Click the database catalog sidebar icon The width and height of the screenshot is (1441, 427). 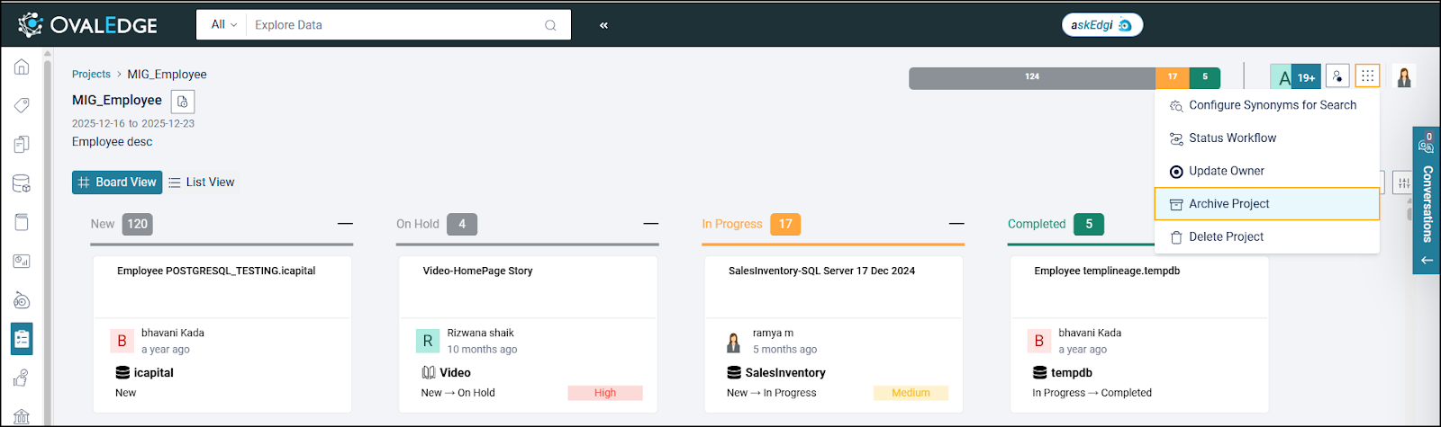[22, 183]
